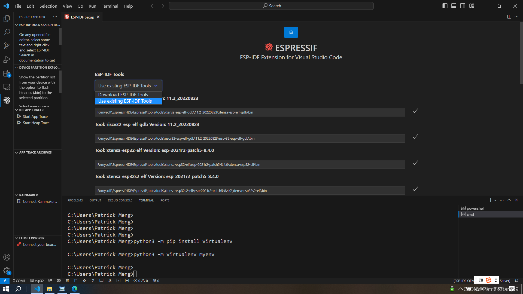This screenshot has height=294, width=523.
Task: Click the errors and warnings counter
Action: coord(141,281)
